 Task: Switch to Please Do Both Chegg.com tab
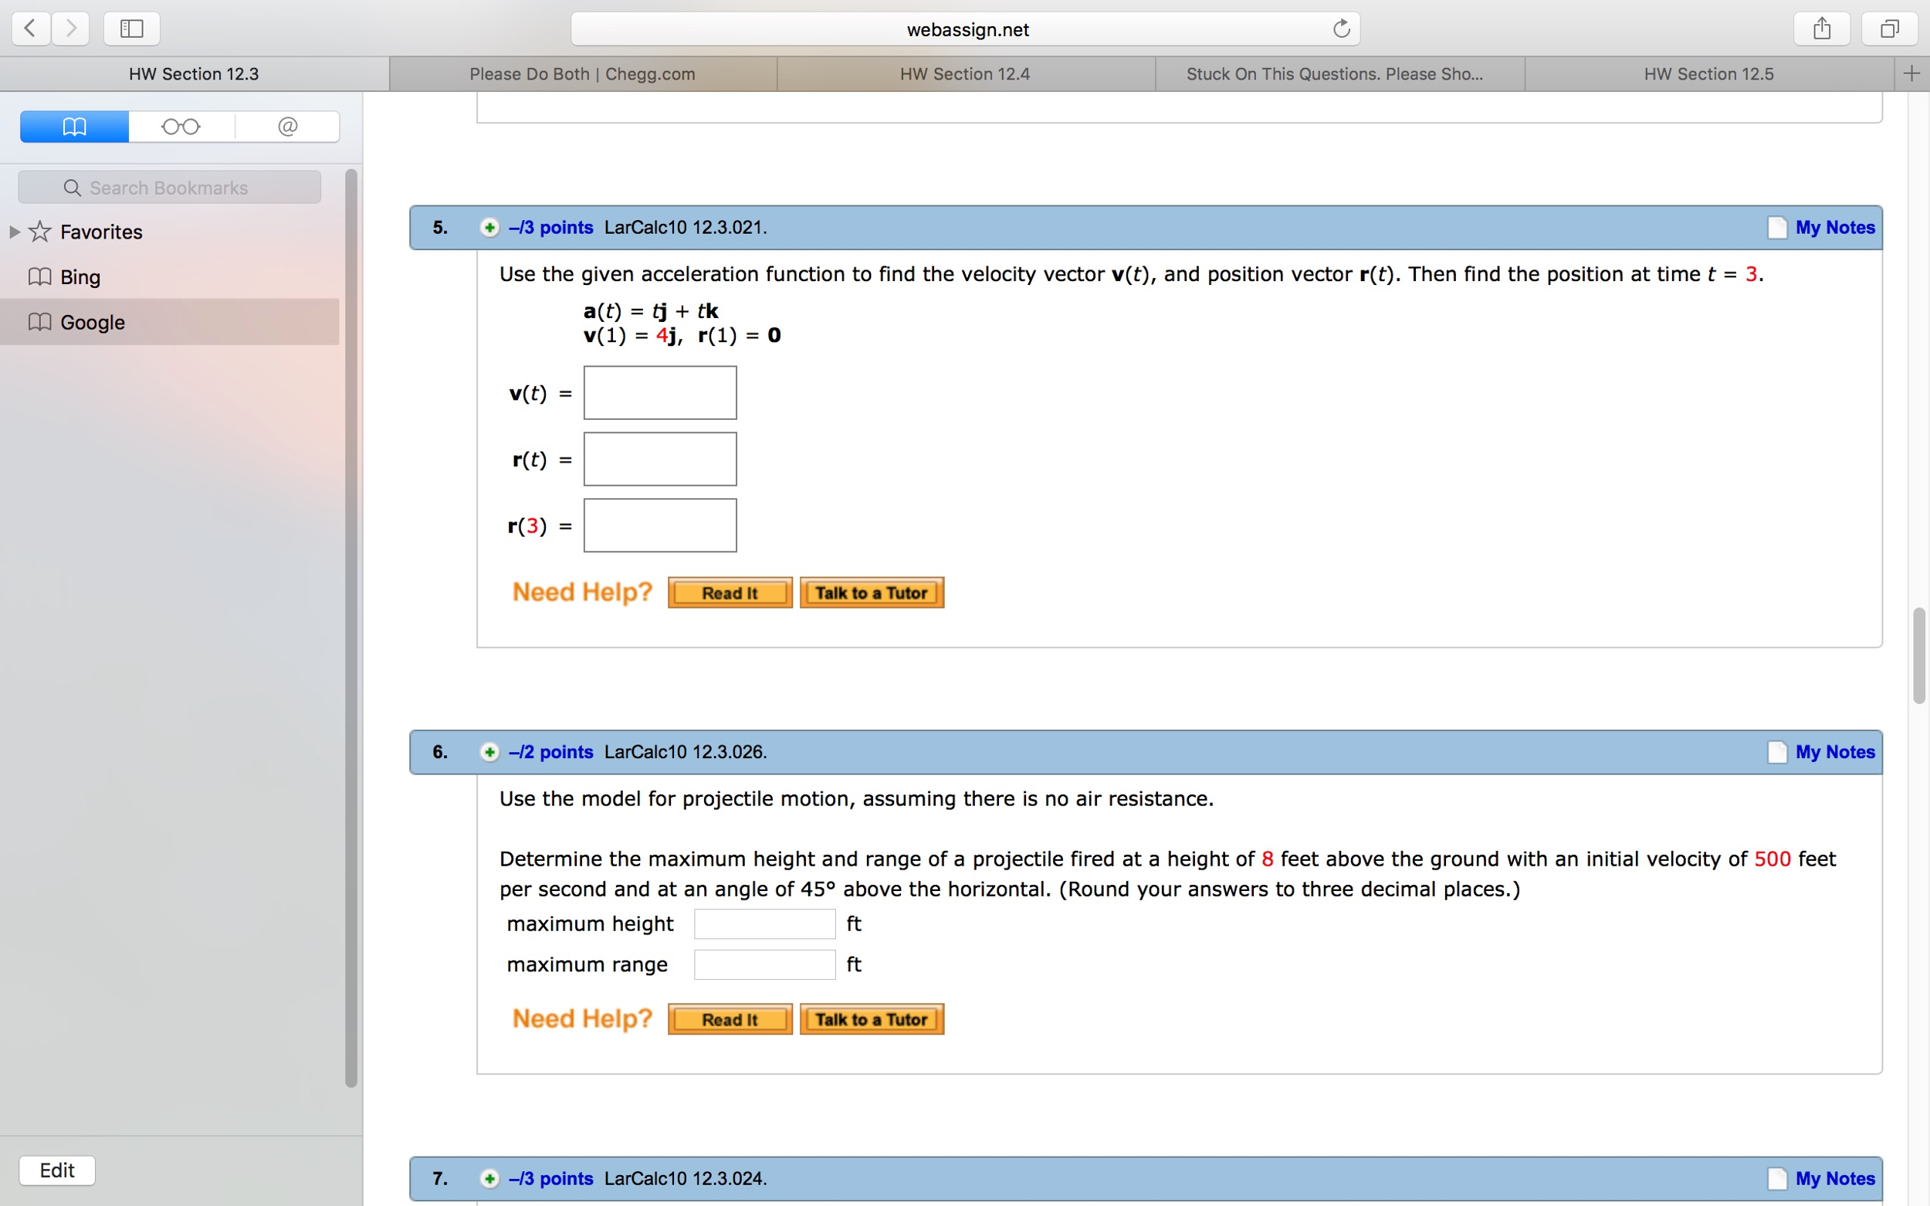(x=582, y=73)
